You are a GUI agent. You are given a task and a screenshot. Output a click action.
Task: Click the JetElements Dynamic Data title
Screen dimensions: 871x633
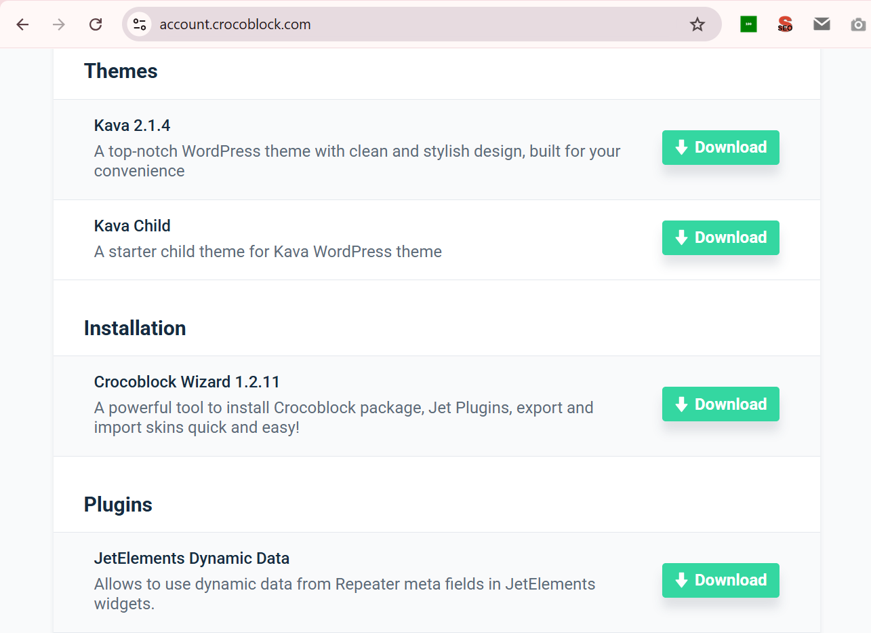click(x=191, y=558)
